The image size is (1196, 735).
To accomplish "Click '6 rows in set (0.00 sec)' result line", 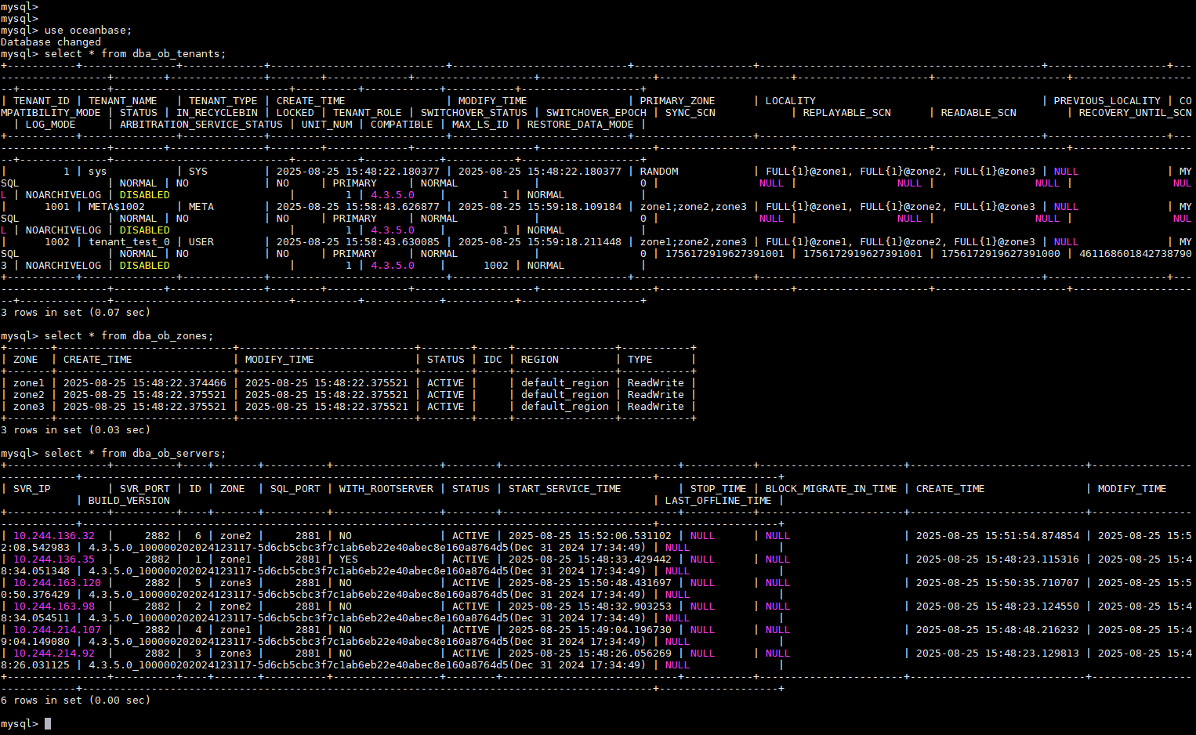I will click(x=76, y=701).
